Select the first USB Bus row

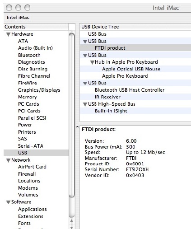click(135, 34)
